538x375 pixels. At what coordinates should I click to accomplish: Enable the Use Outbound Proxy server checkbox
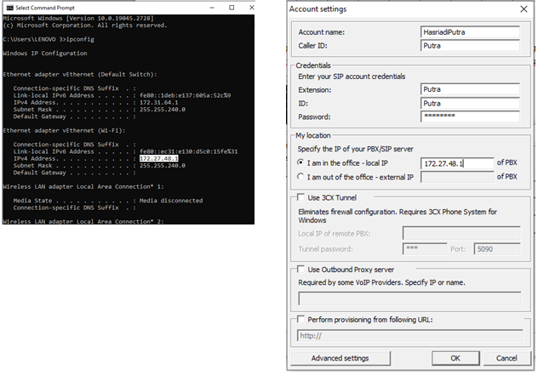pos(300,269)
